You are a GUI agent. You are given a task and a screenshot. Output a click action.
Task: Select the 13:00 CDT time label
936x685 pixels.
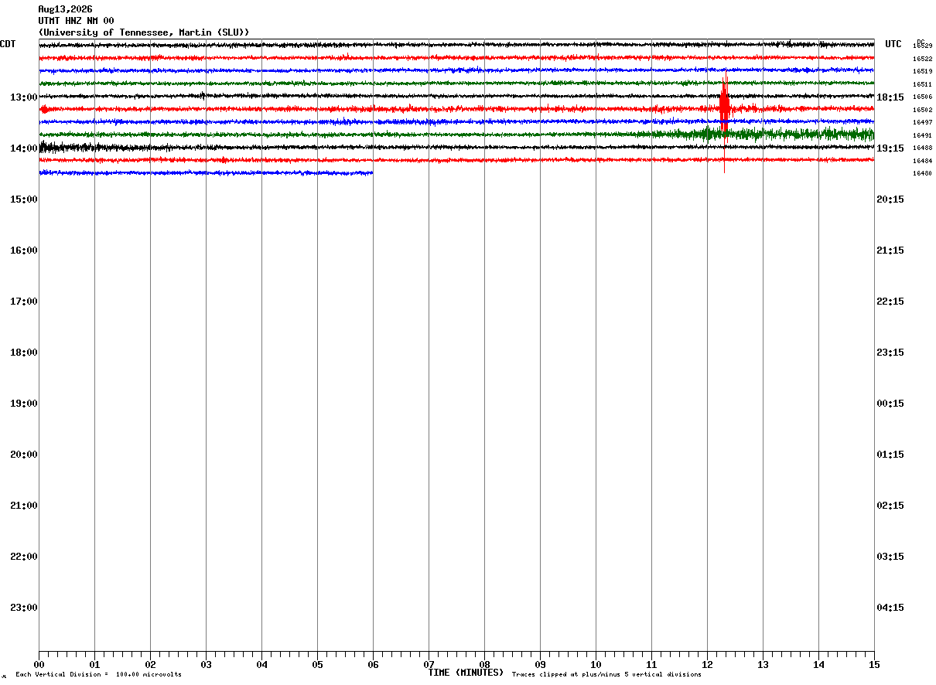(23, 97)
